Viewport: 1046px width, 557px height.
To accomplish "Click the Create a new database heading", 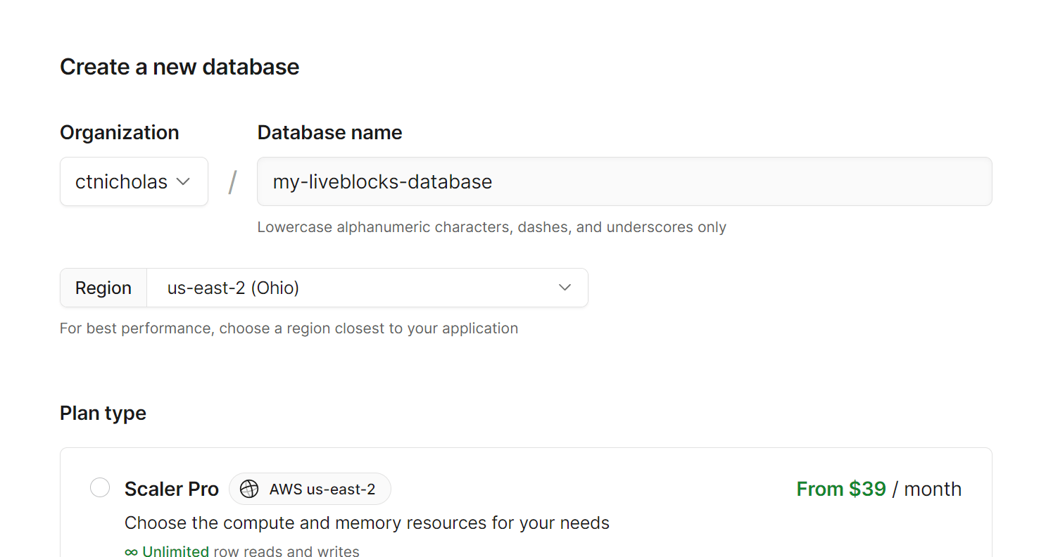I will click(x=179, y=67).
